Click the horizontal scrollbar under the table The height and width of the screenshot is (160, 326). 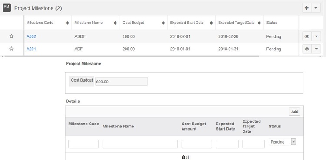click(x=132, y=56)
